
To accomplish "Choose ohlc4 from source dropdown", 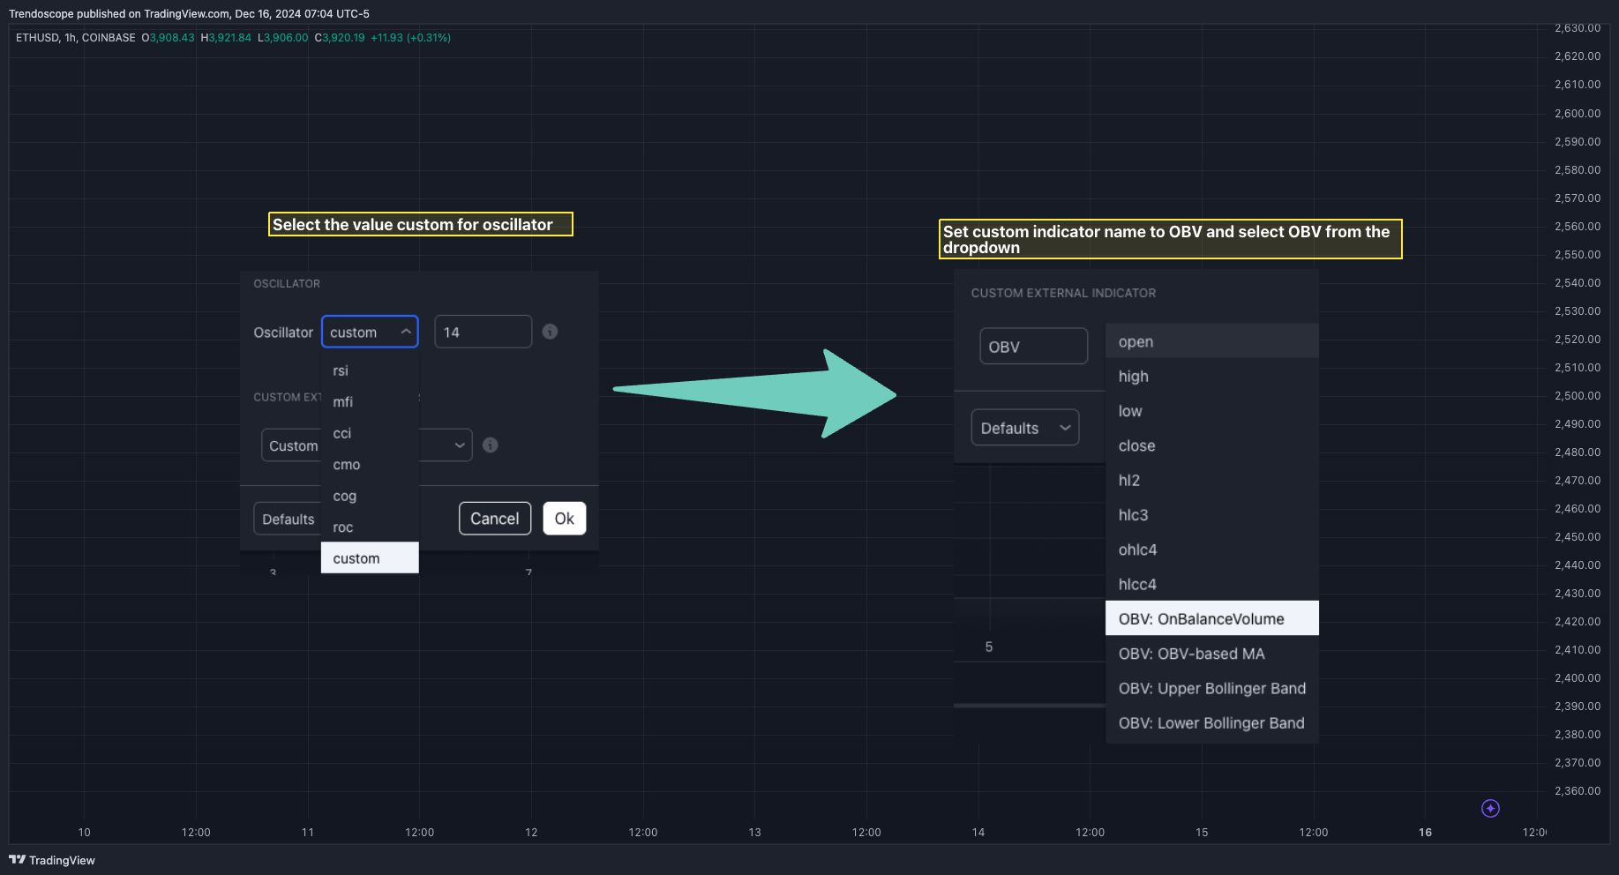I will (x=1212, y=550).
